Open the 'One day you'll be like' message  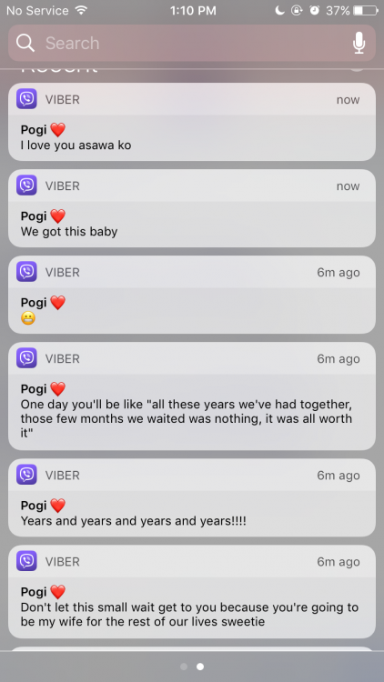192,396
